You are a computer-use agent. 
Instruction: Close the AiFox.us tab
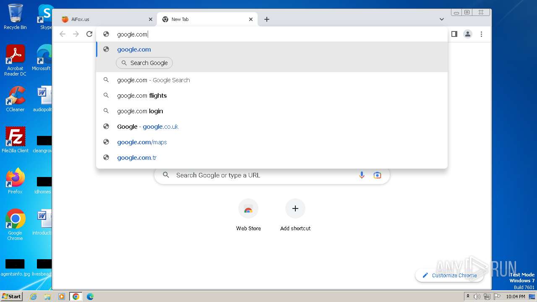[151, 19]
